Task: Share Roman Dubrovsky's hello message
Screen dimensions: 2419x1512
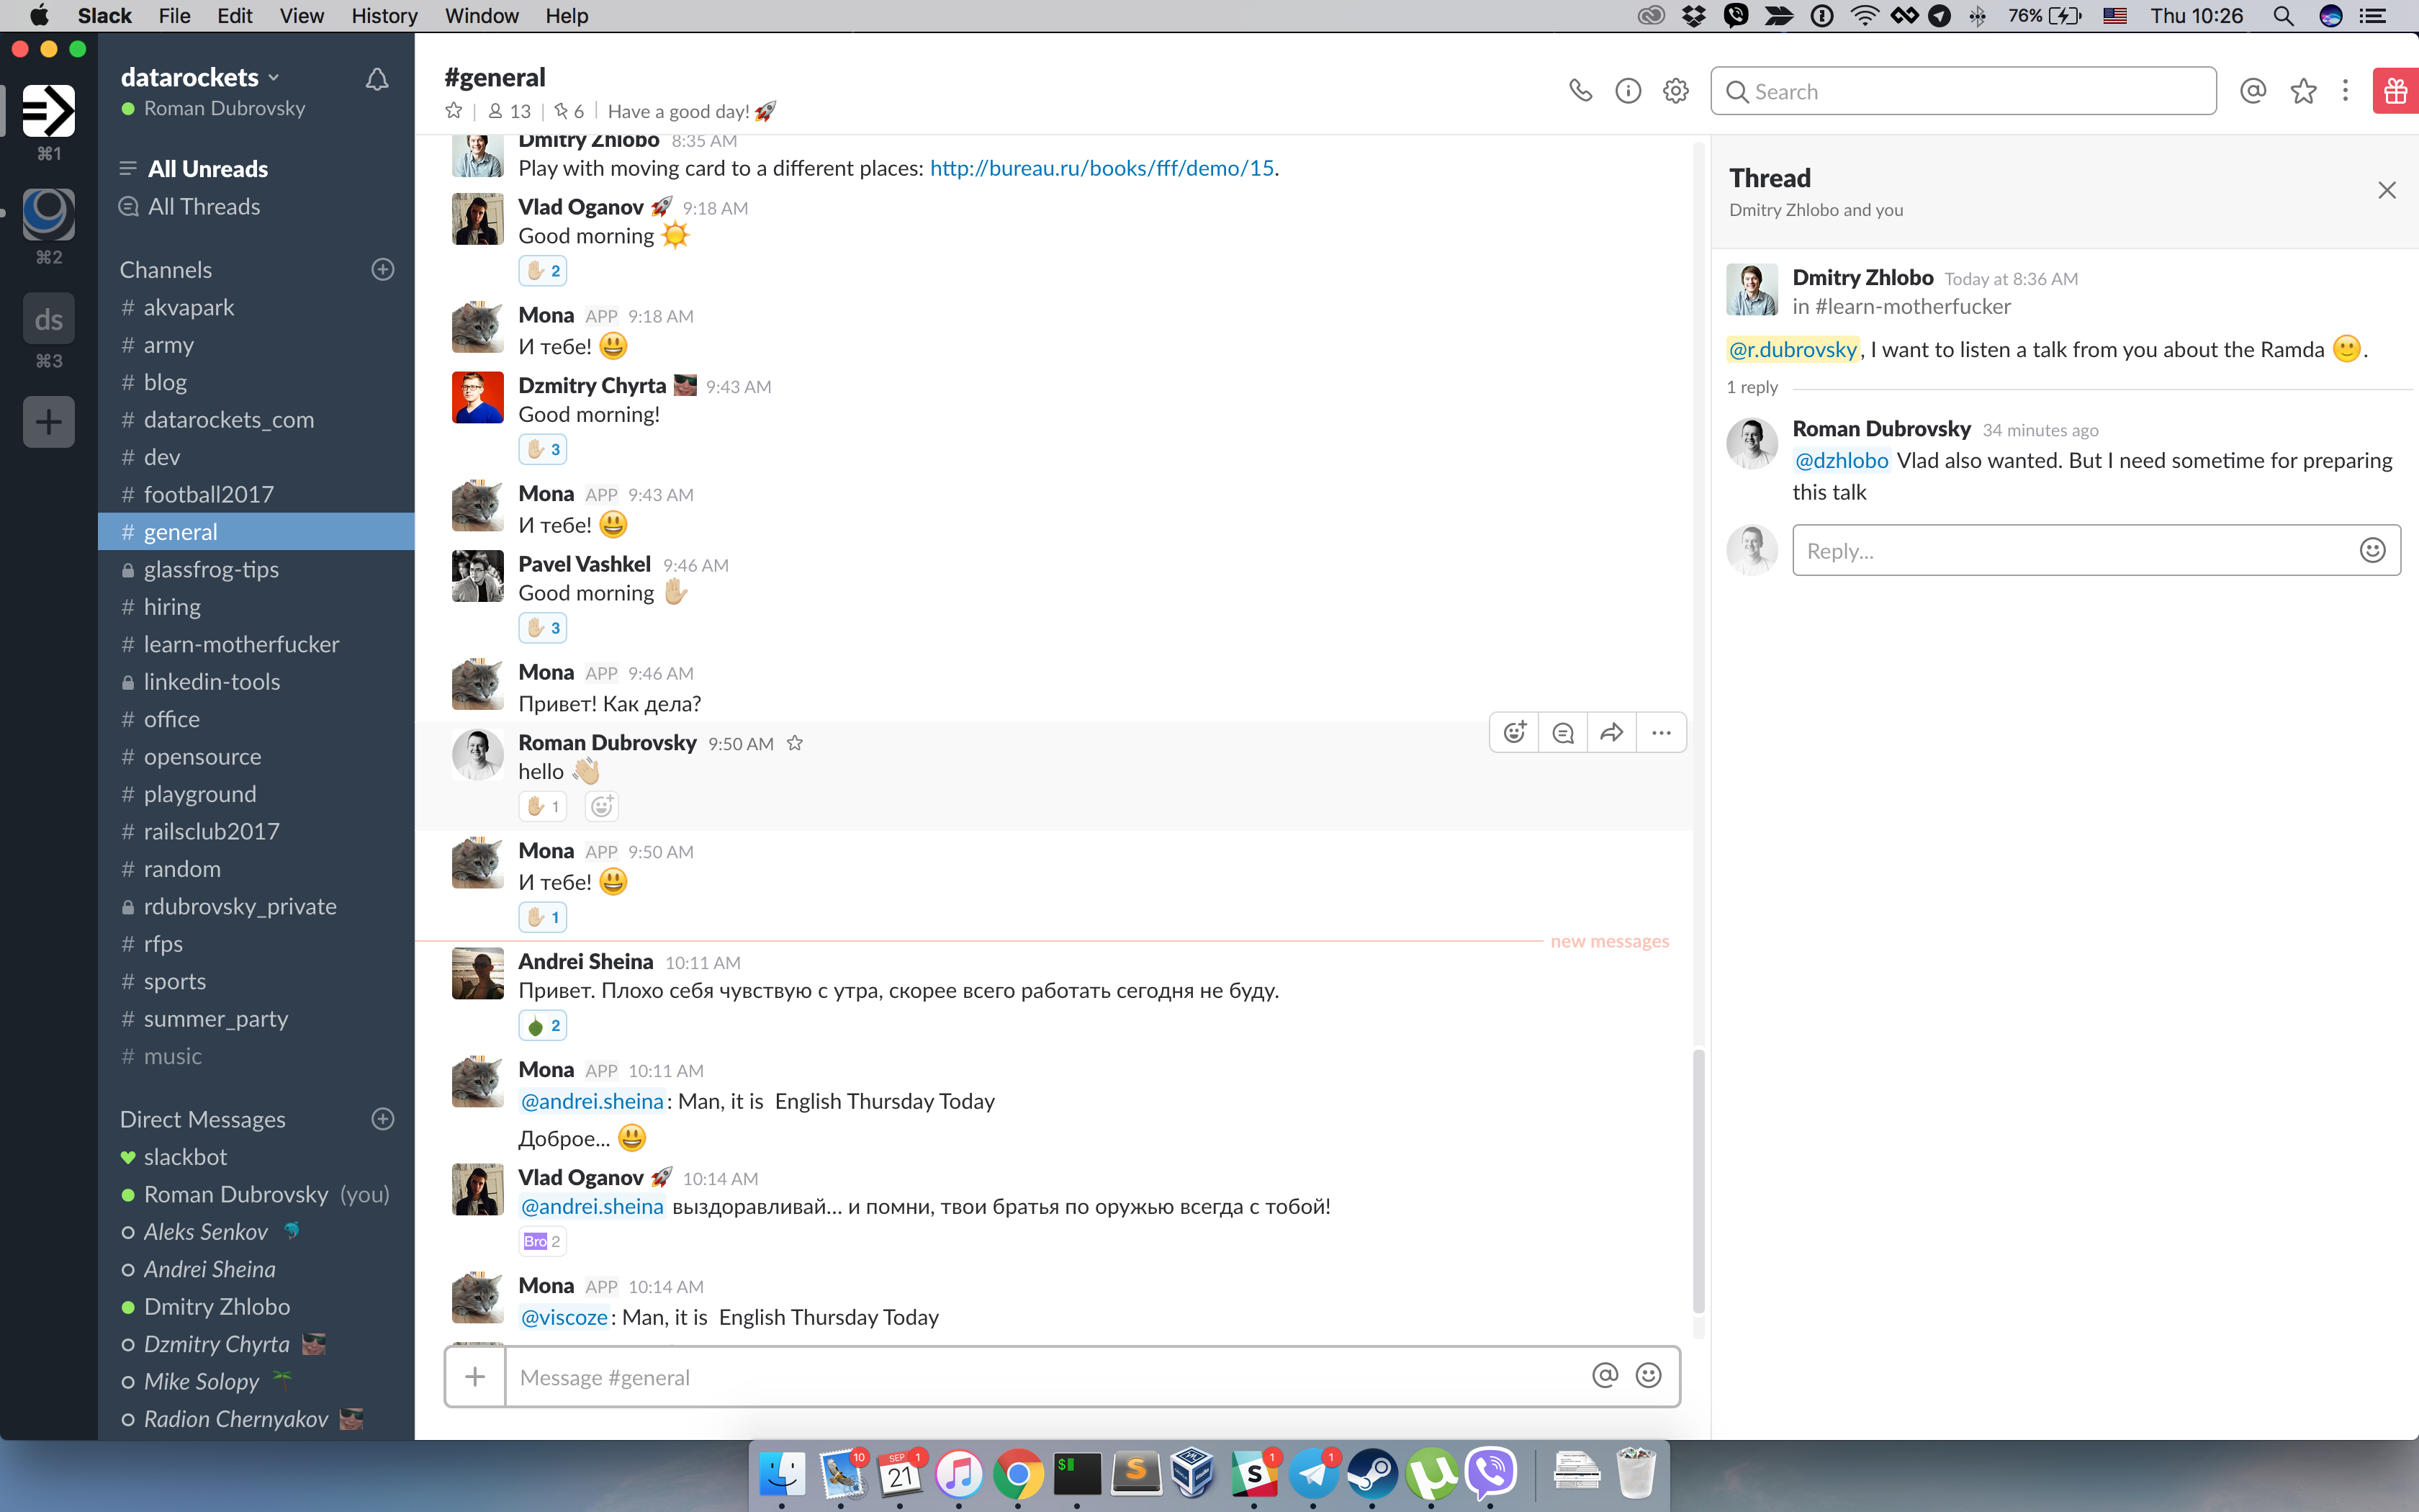Action: tap(1611, 733)
